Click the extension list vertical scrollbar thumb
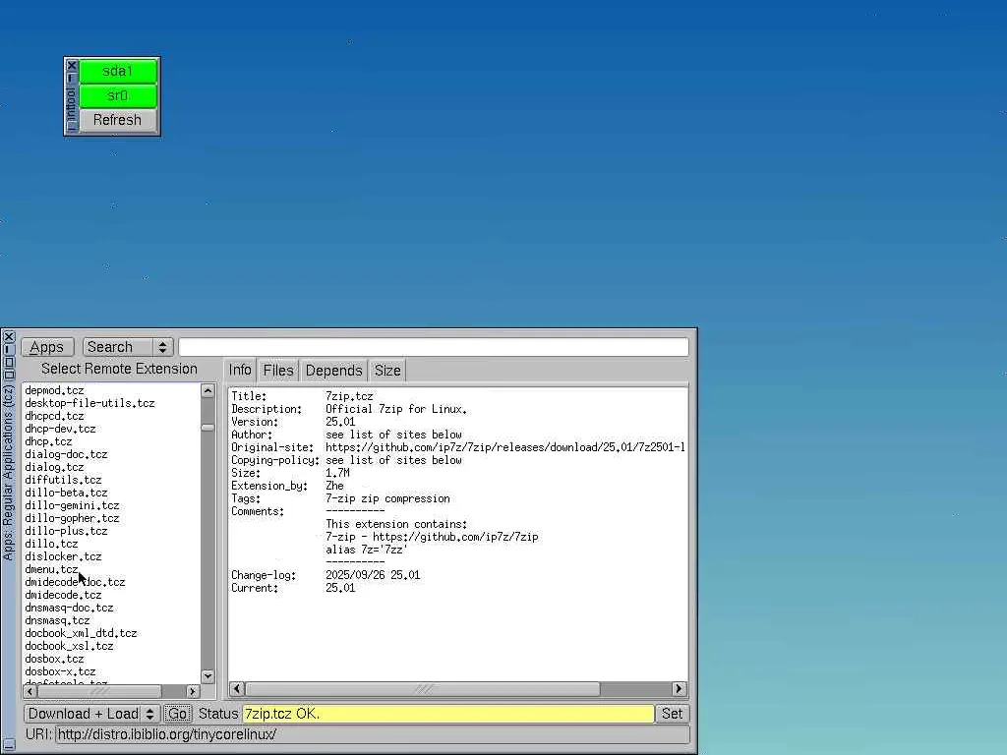The width and height of the screenshot is (1007, 755). (x=207, y=428)
